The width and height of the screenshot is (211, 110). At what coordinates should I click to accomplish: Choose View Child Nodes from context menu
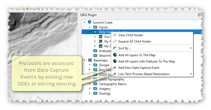(131, 35)
